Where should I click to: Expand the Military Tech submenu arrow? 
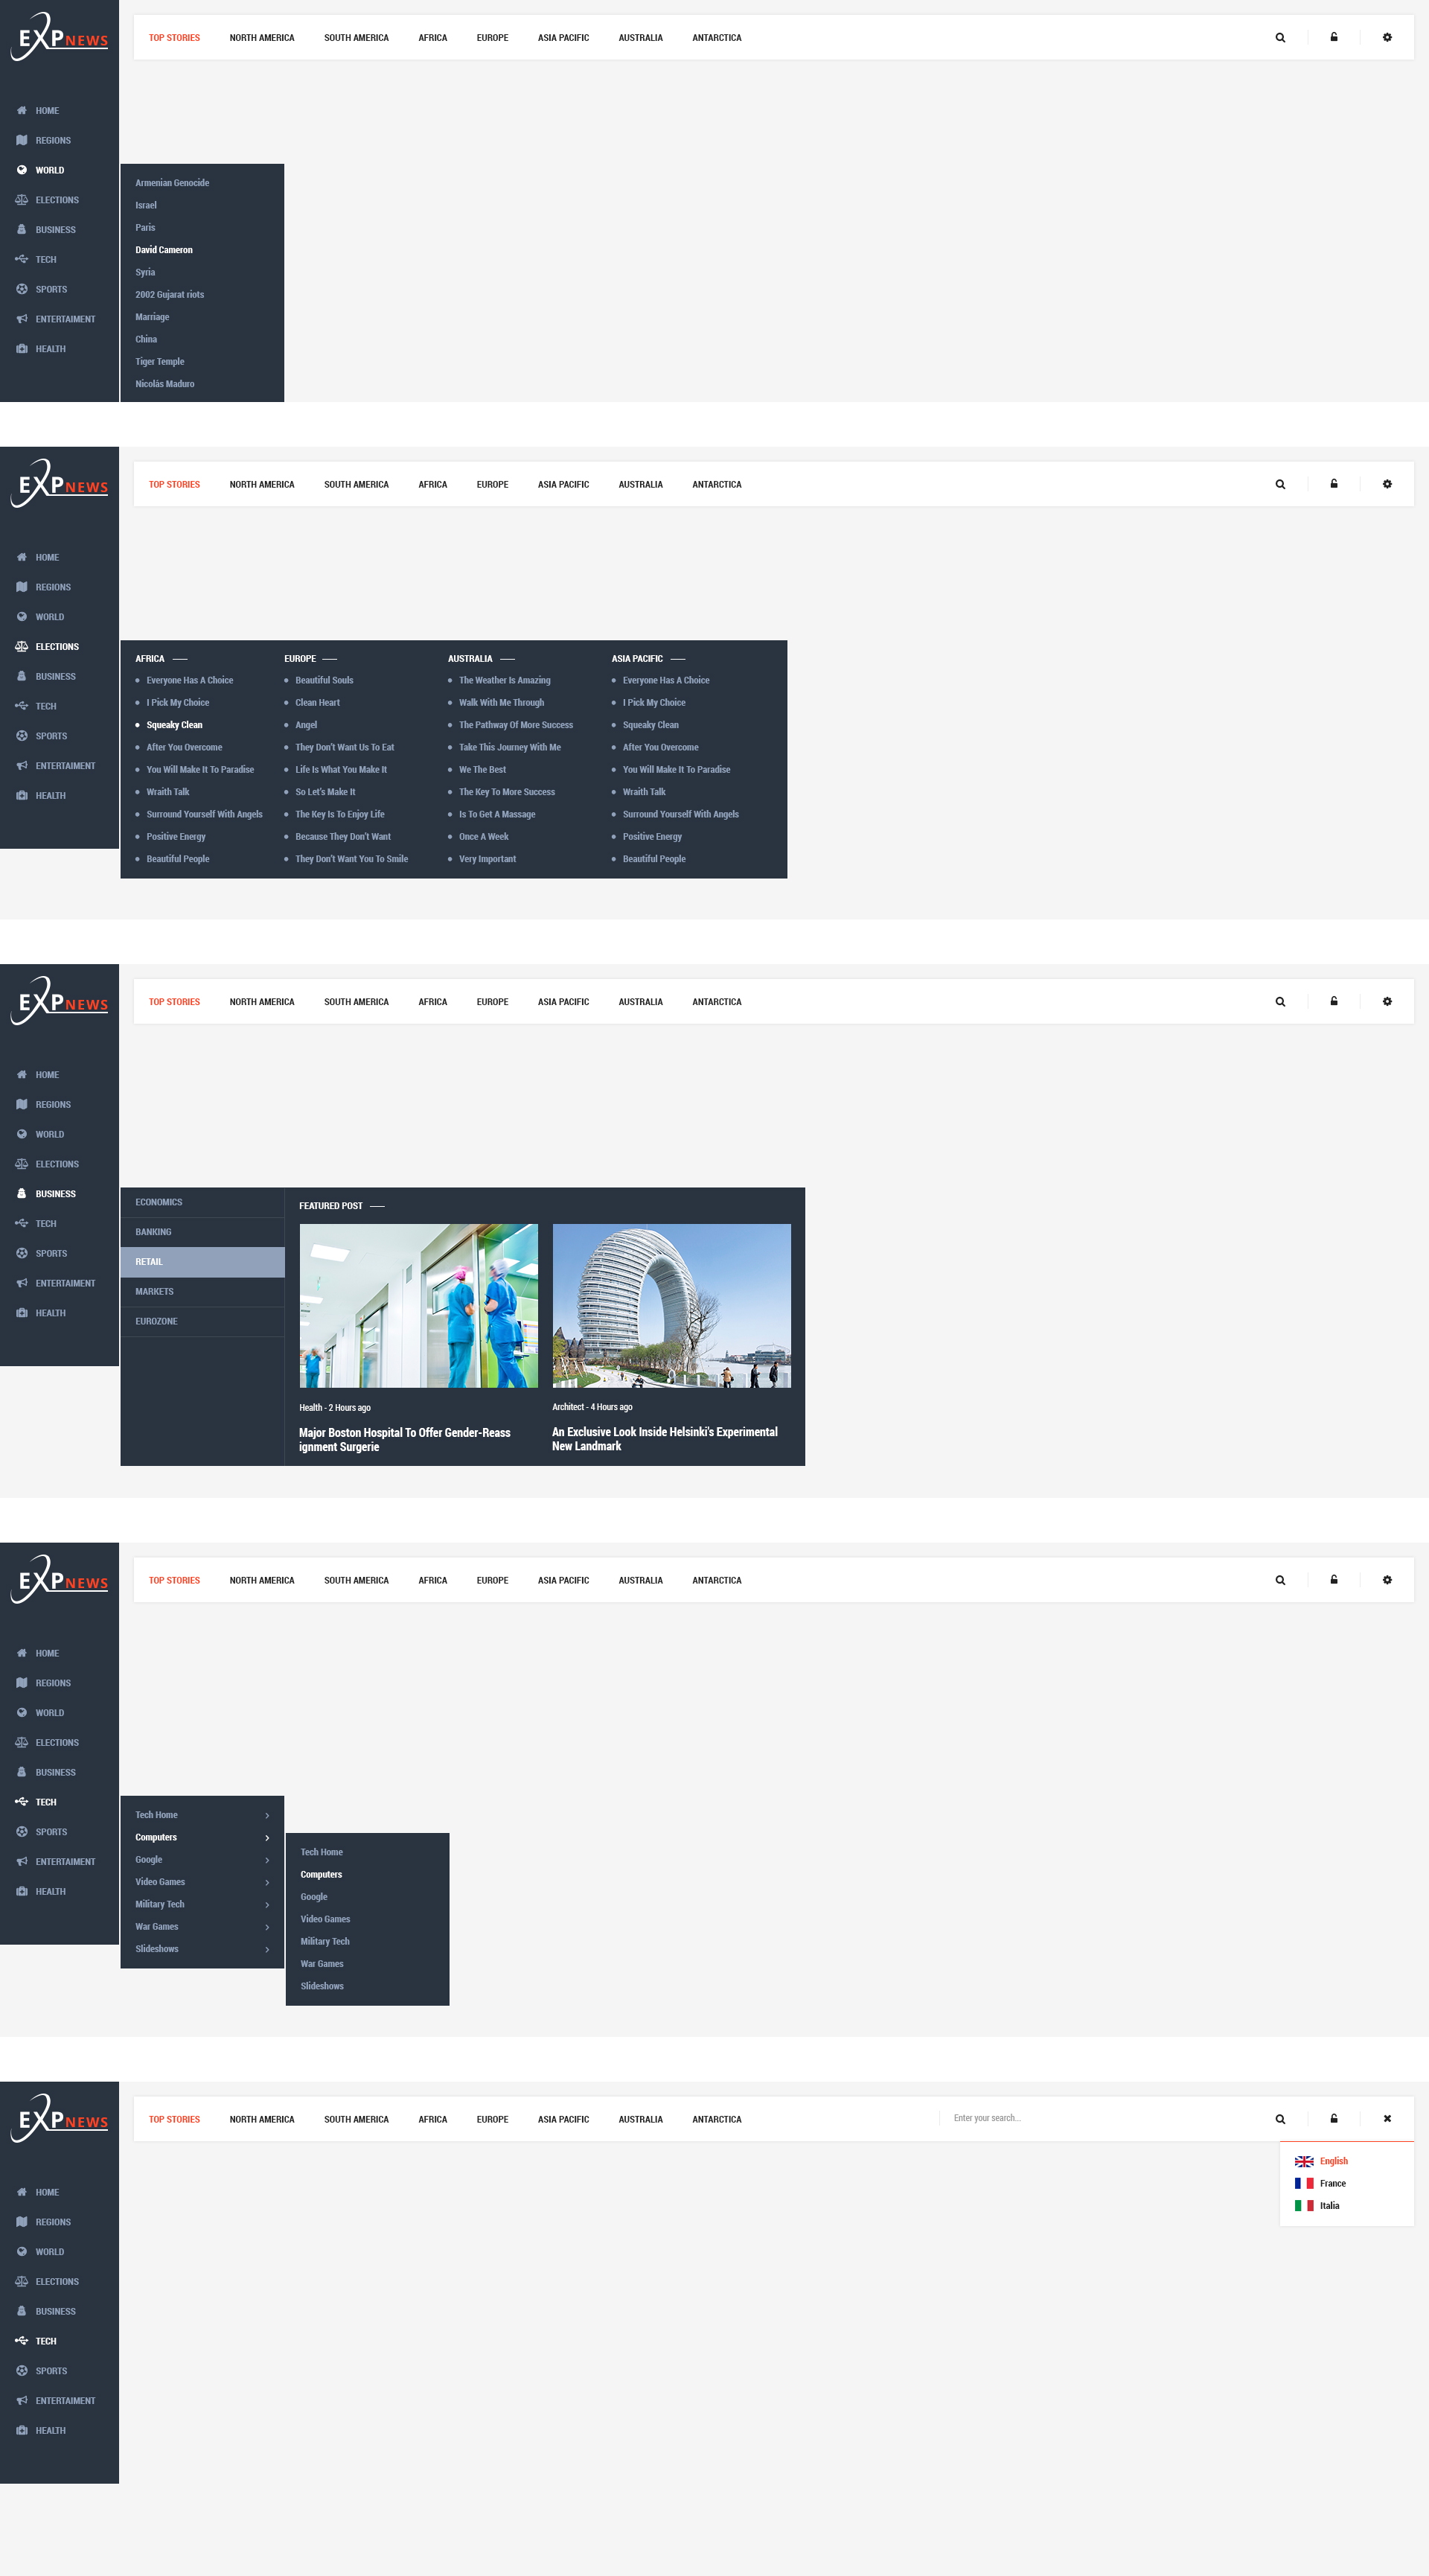pos(267,1905)
